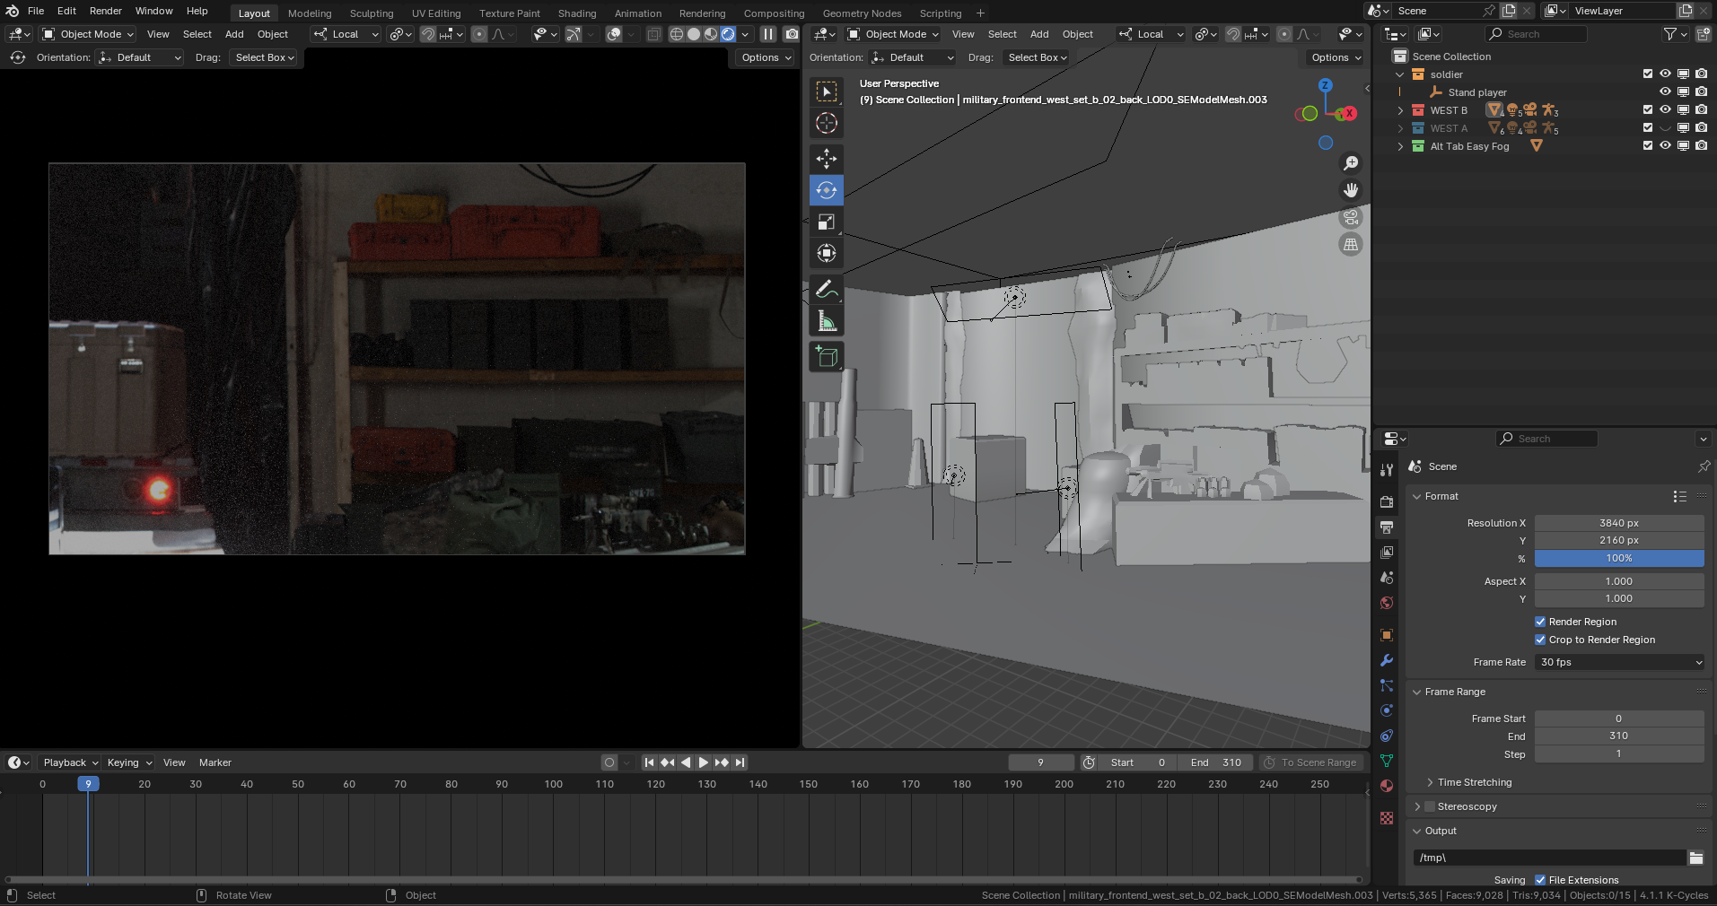Viewport: 1717px width, 906px height.
Task: Jump to the end frame button
Action: tap(740, 762)
